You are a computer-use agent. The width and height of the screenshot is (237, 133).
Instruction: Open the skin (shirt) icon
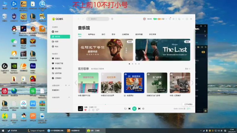coord(170,19)
